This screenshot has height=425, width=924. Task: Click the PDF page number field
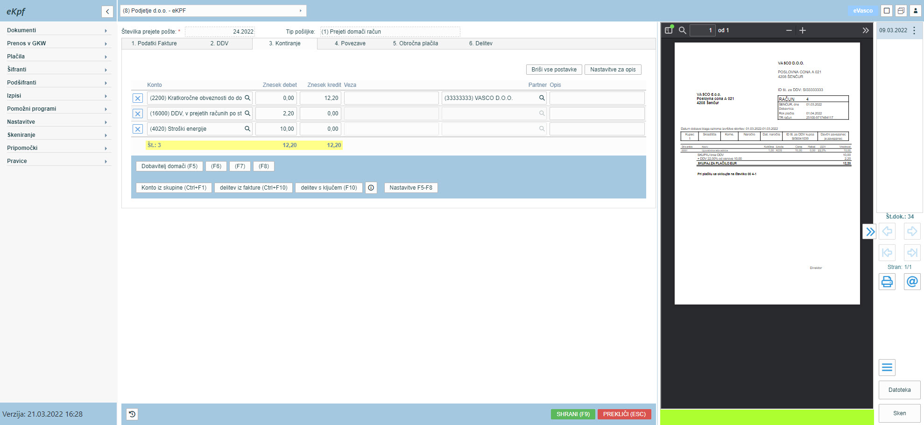click(702, 30)
